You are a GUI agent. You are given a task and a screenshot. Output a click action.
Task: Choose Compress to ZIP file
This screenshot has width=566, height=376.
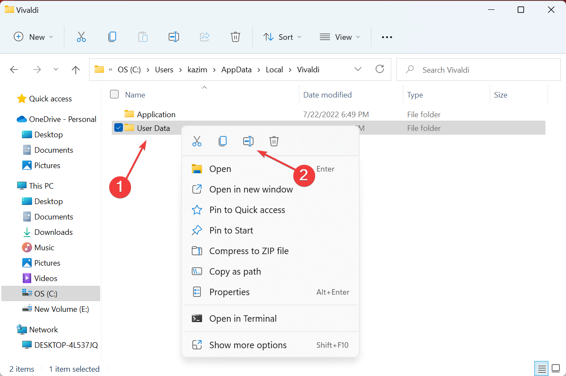pyautogui.click(x=271, y=251)
